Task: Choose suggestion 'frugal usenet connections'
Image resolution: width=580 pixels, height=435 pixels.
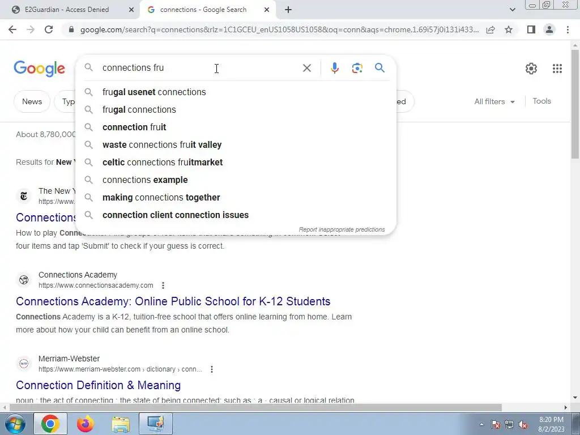Action: pos(236,92)
